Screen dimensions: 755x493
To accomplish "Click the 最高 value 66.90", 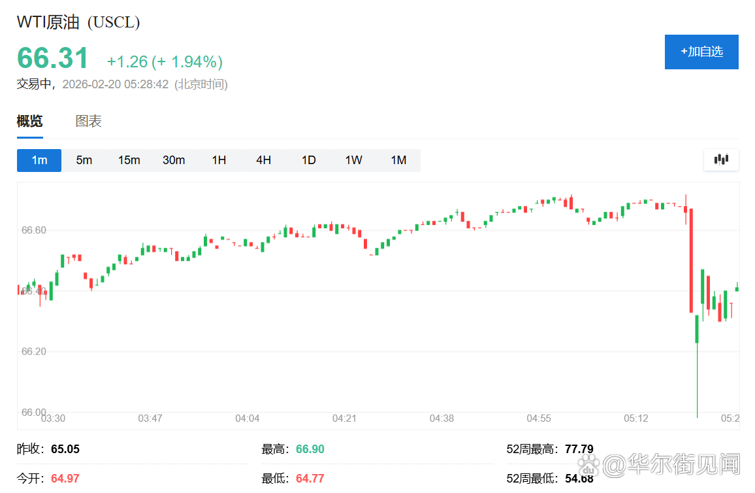I will coord(310,449).
